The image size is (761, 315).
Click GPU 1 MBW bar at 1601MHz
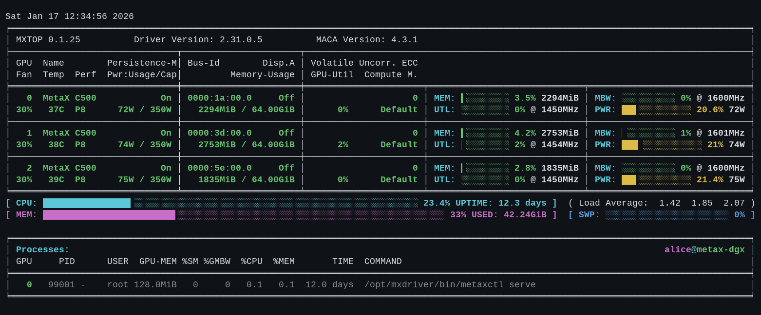click(x=648, y=133)
